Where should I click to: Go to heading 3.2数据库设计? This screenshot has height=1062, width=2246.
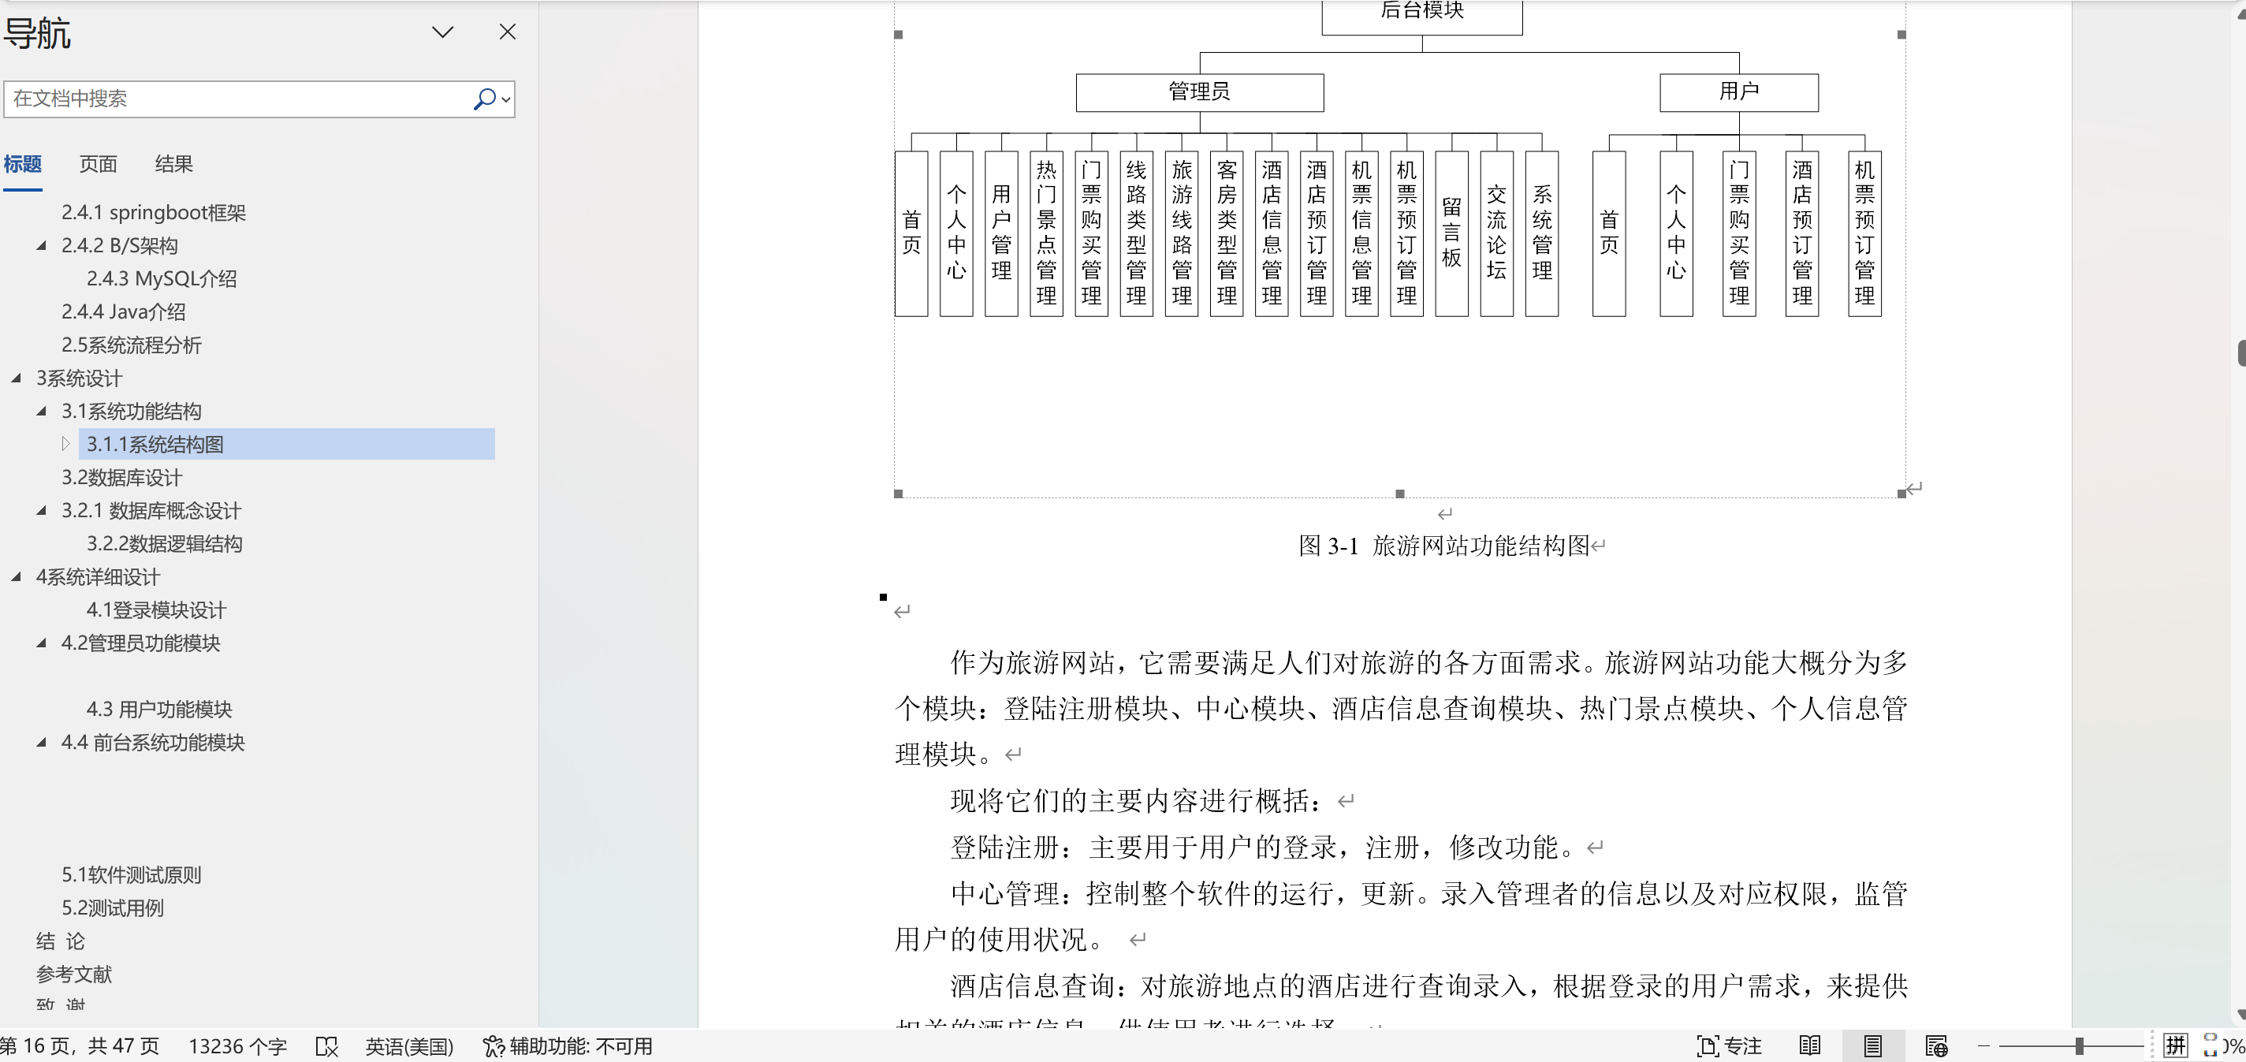pos(121,478)
